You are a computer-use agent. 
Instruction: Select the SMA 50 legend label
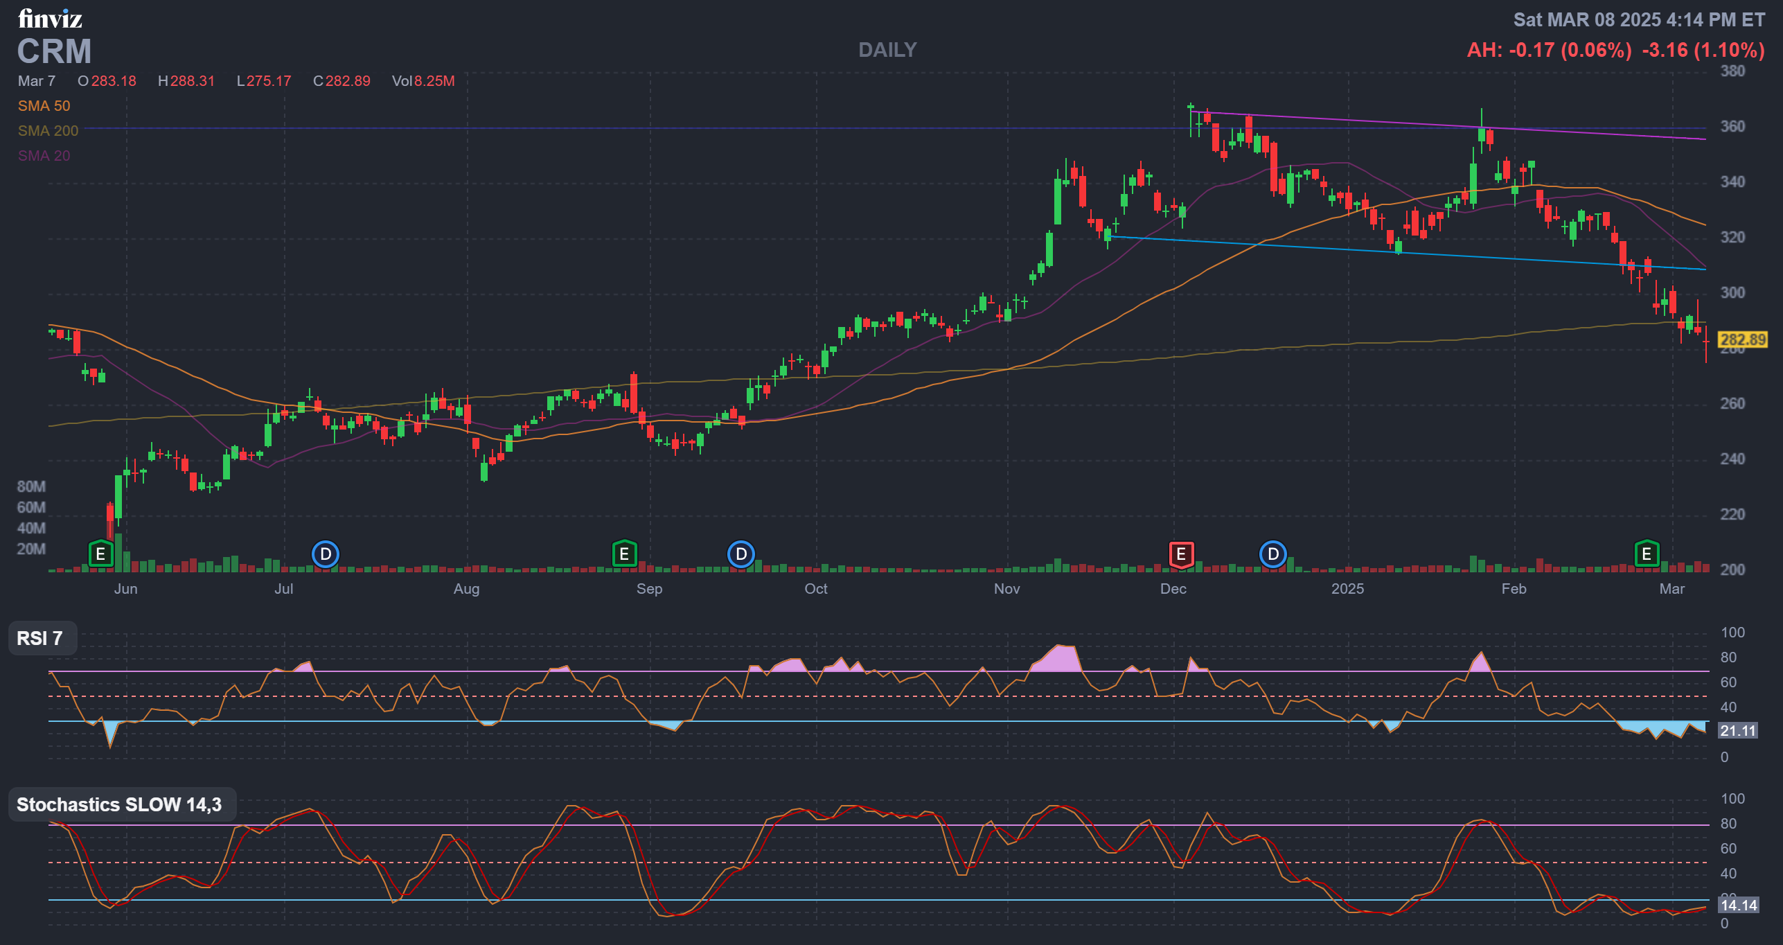[x=44, y=106]
